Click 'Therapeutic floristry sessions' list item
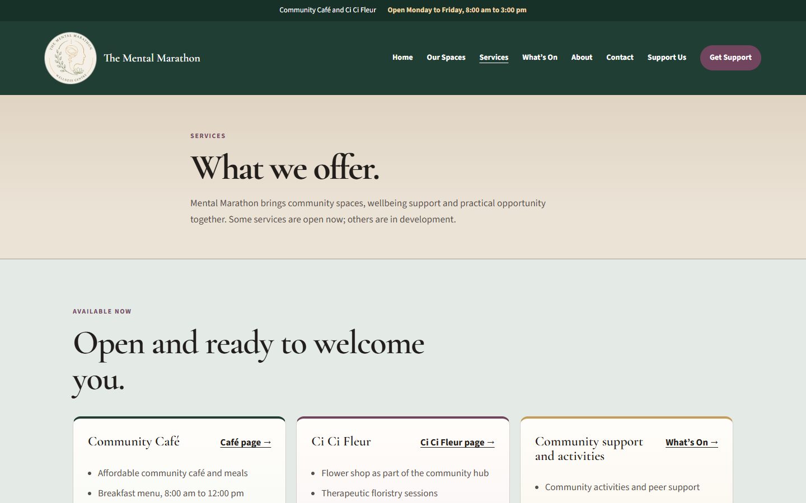 (379, 493)
